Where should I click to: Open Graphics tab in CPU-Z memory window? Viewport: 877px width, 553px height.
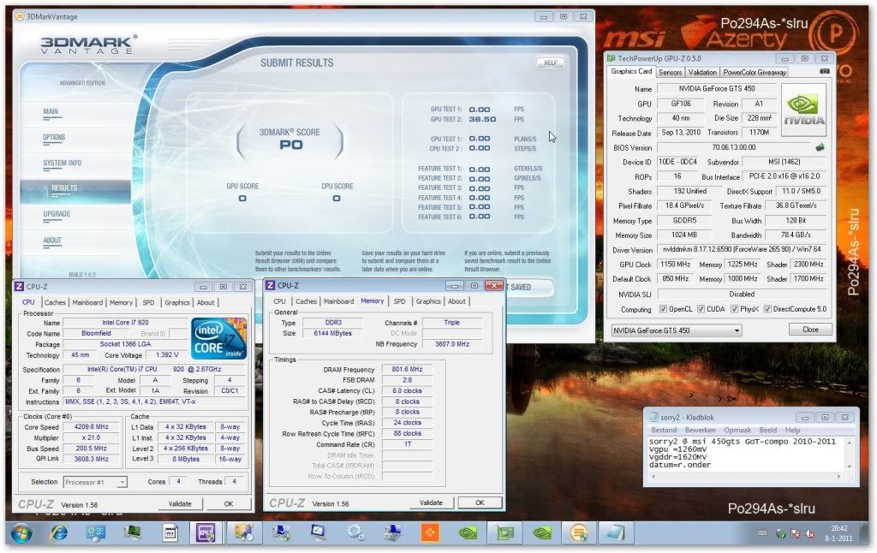point(428,301)
